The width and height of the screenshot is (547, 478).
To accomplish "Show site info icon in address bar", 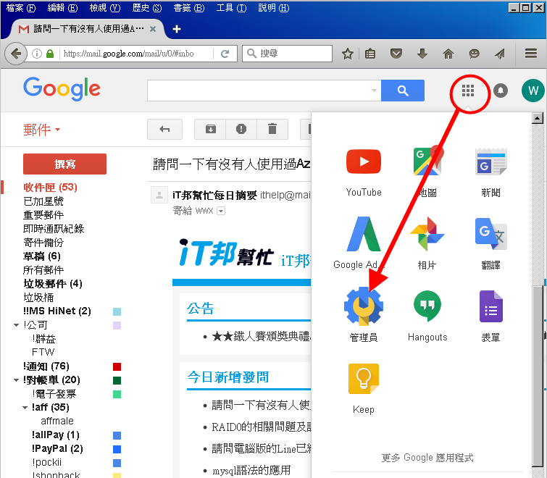I will point(37,54).
